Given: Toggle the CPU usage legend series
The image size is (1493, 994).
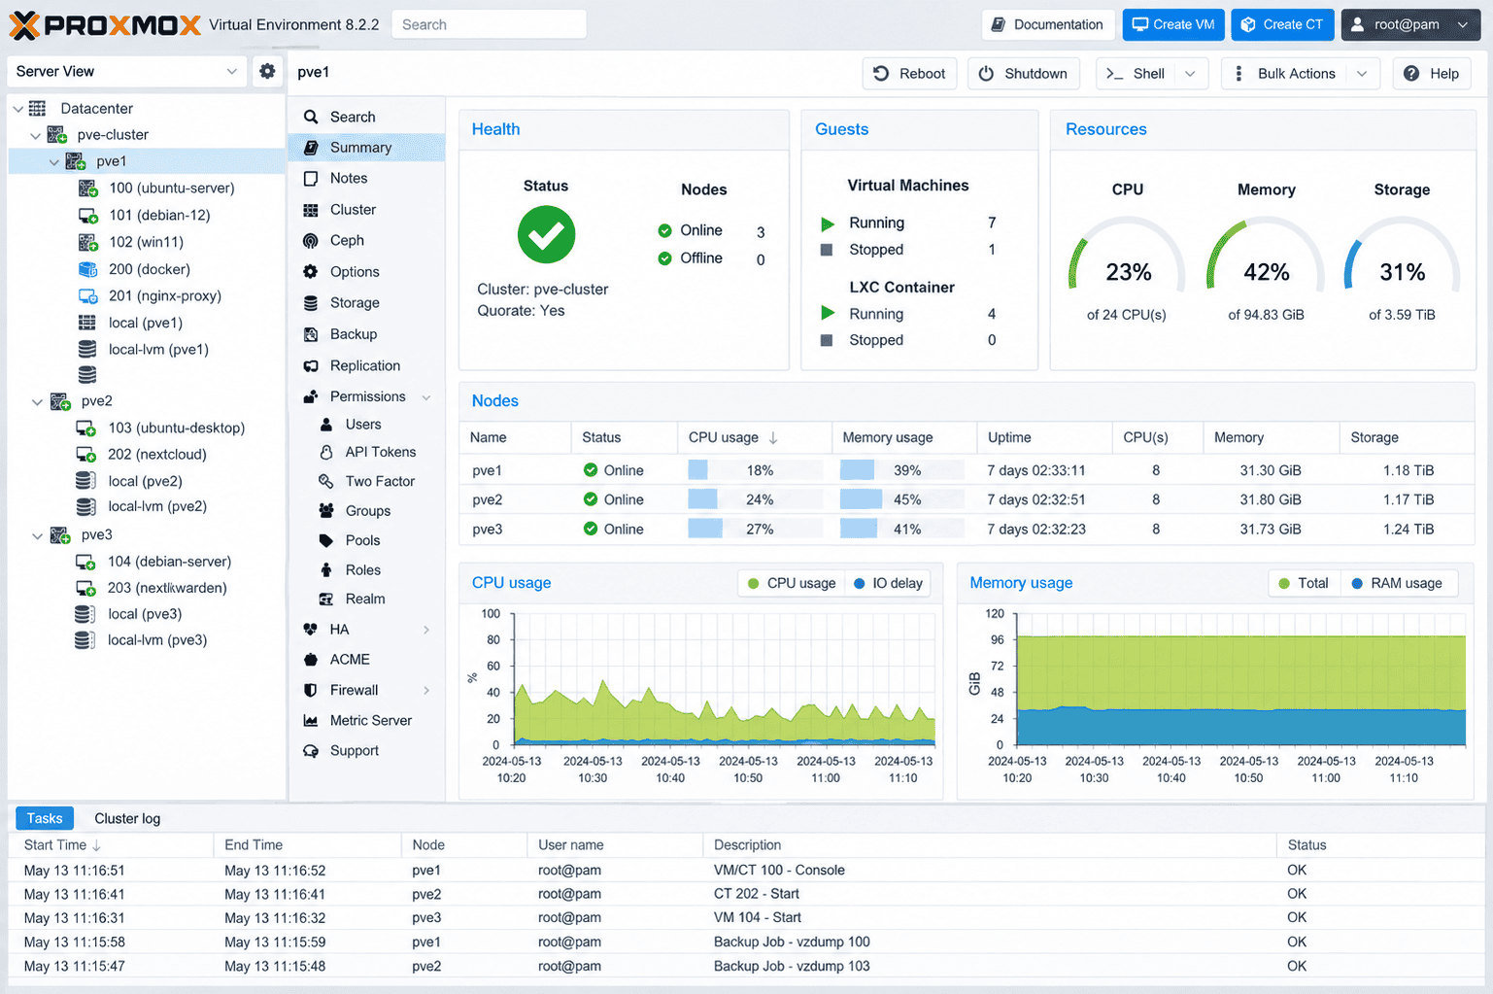Looking at the screenshot, I should point(791,583).
